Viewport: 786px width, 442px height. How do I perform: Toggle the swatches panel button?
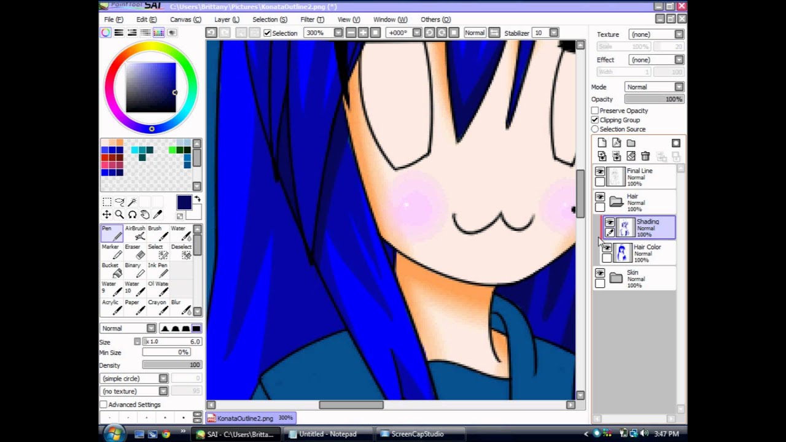[x=158, y=33]
